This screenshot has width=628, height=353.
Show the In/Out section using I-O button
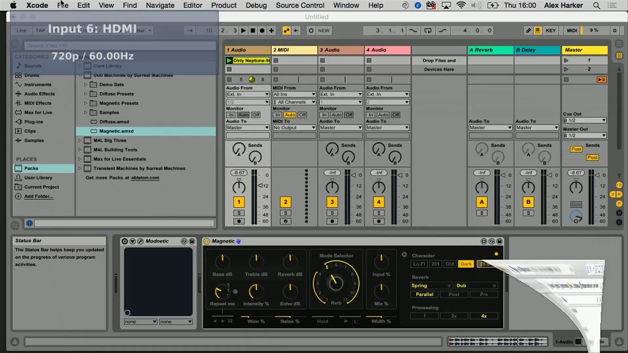point(619,185)
